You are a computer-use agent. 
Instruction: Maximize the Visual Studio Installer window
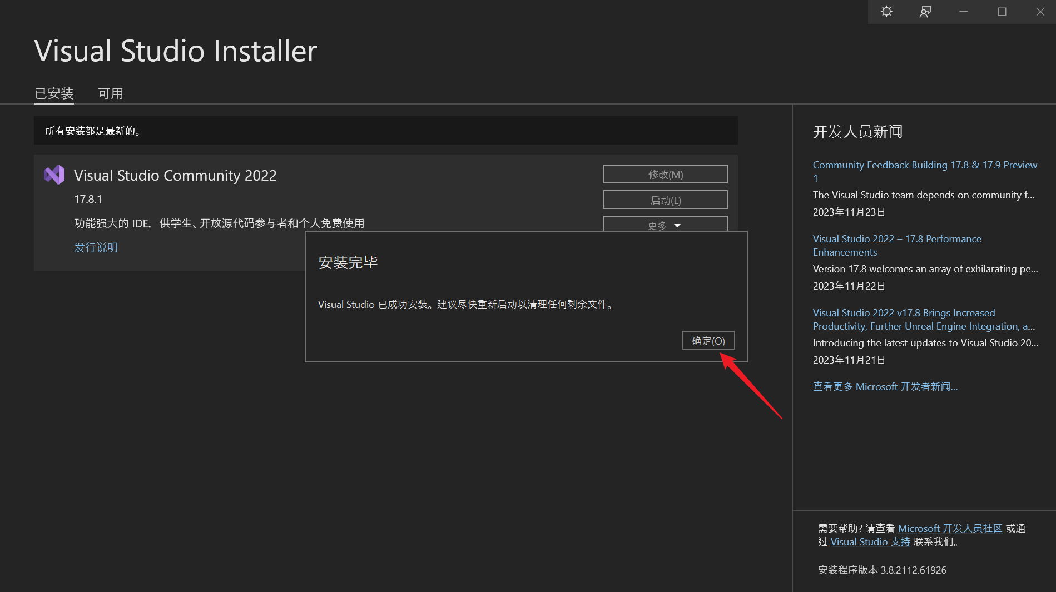(x=1001, y=11)
